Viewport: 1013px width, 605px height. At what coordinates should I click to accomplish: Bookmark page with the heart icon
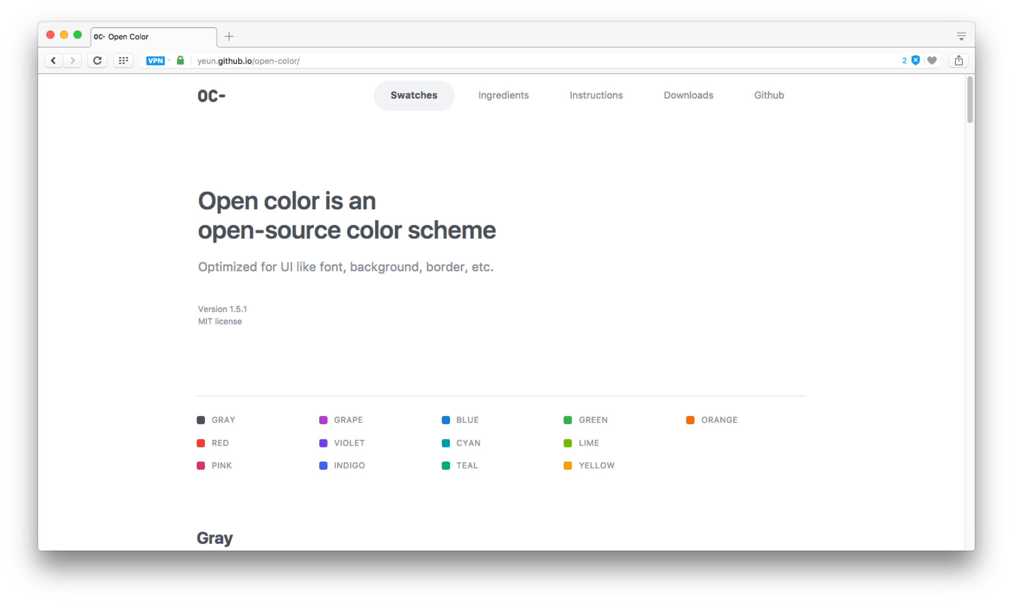tap(932, 61)
